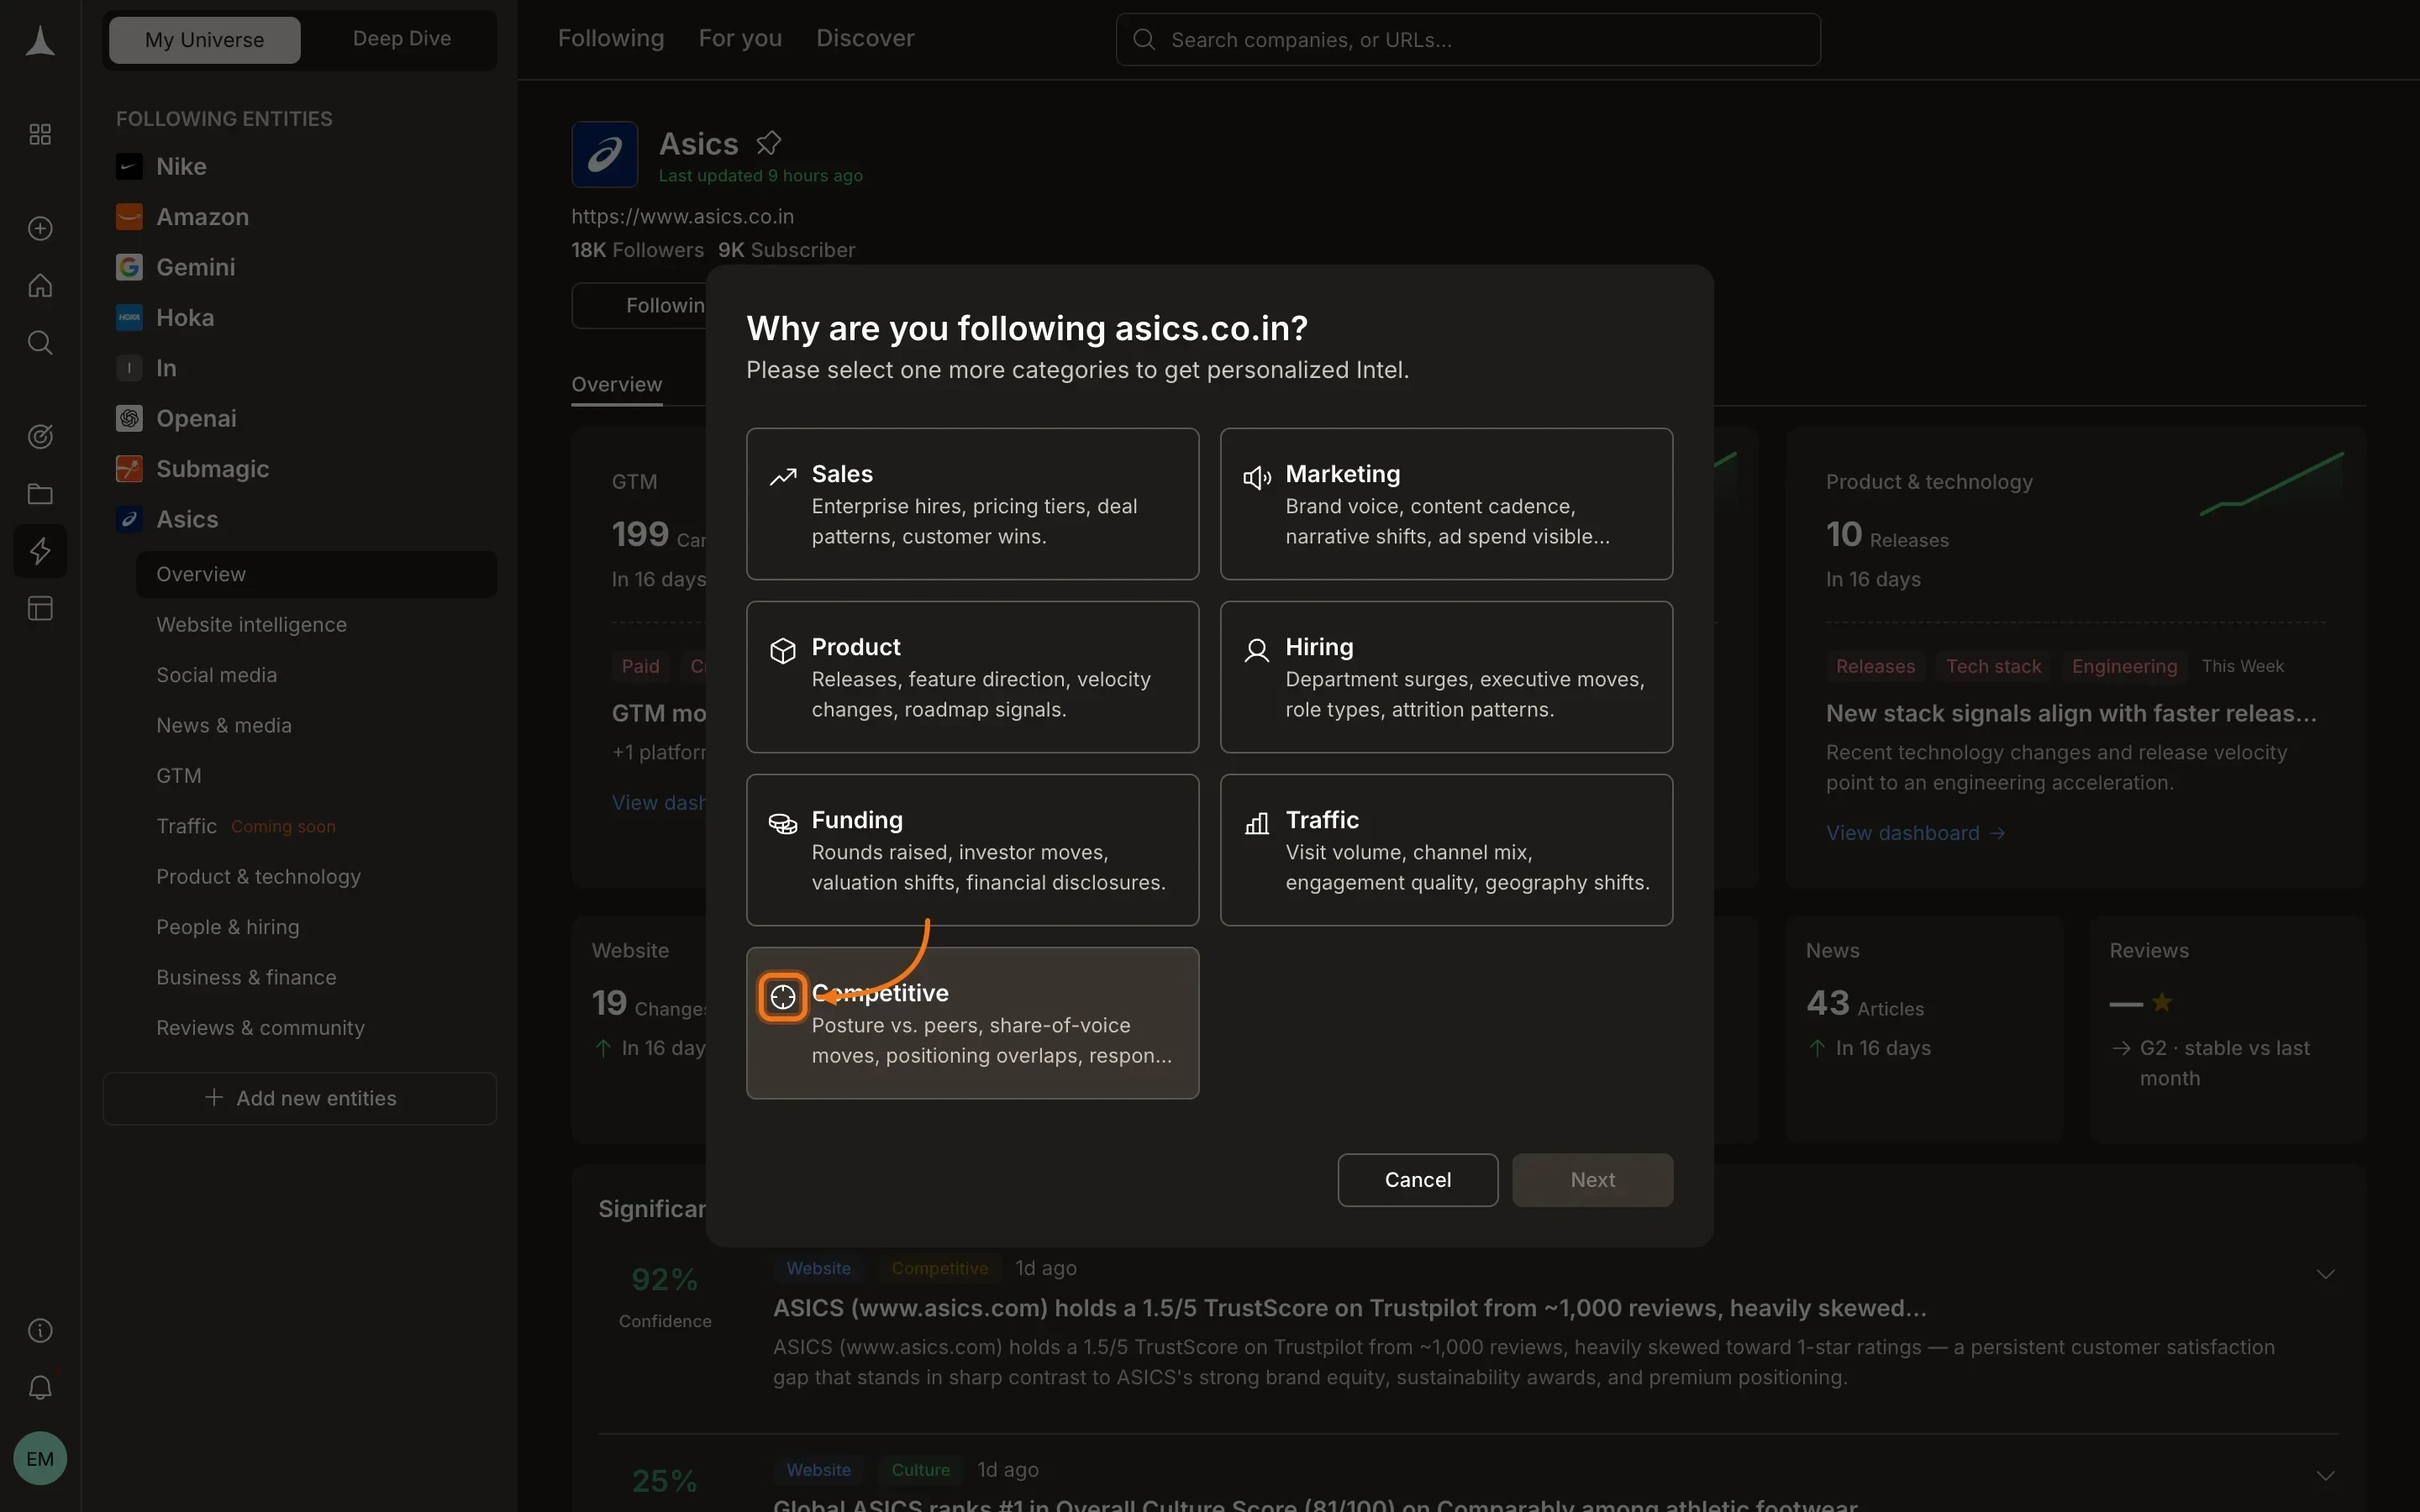
Task: Select the Funding category card
Action: click(972, 850)
